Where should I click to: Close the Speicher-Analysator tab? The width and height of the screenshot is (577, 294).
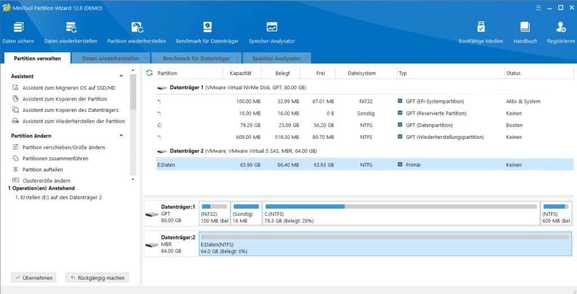tap(307, 58)
